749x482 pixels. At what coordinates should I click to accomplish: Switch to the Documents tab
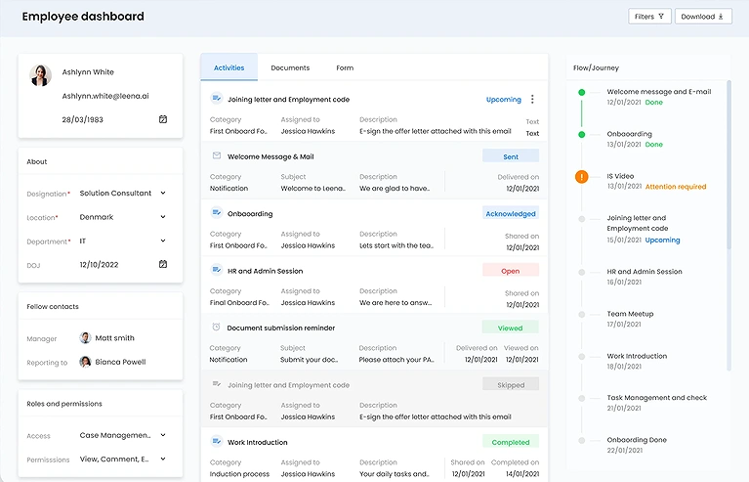pos(290,67)
